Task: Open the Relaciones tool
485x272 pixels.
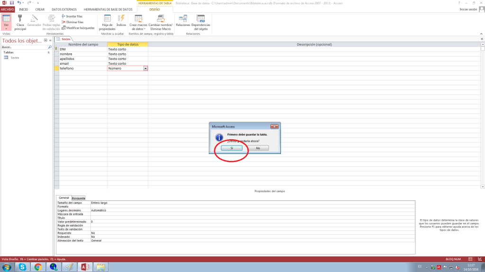Action: tap(182, 18)
